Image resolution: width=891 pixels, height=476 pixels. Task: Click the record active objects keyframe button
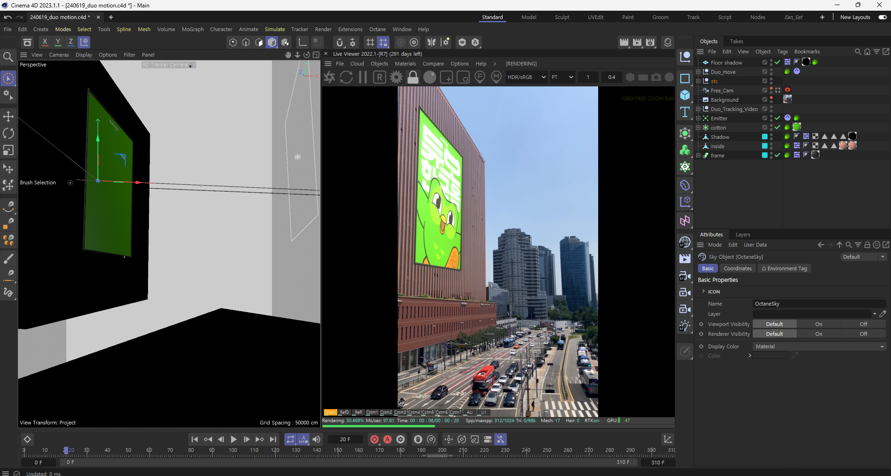pos(374,439)
